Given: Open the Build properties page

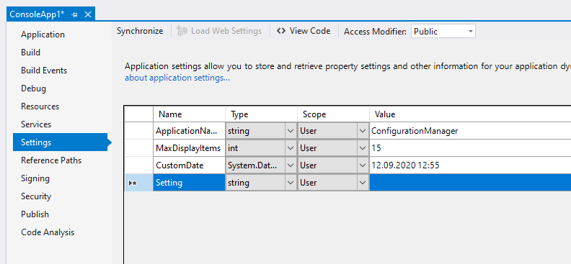Looking at the screenshot, I should pos(30,53).
